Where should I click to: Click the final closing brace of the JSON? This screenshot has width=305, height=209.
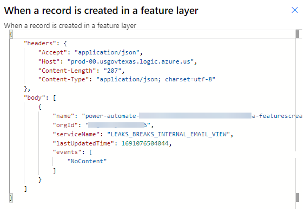tap(11, 198)
